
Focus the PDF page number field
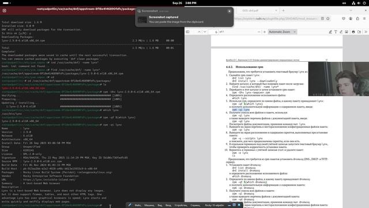tap(214, 32)
